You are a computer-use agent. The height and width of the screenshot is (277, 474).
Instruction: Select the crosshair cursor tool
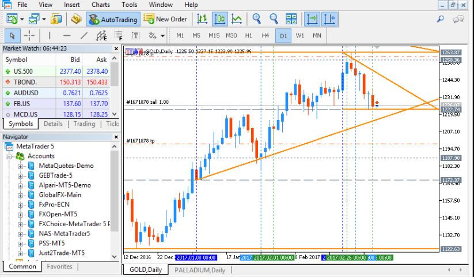coord(29,36)
